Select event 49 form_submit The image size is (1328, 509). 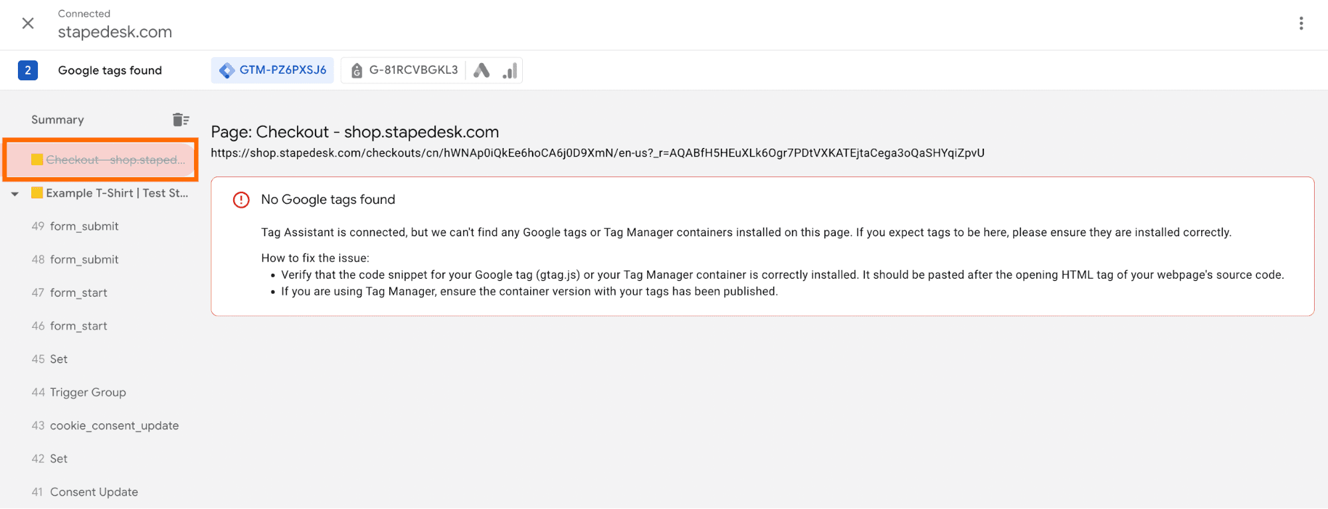[75, 226]
